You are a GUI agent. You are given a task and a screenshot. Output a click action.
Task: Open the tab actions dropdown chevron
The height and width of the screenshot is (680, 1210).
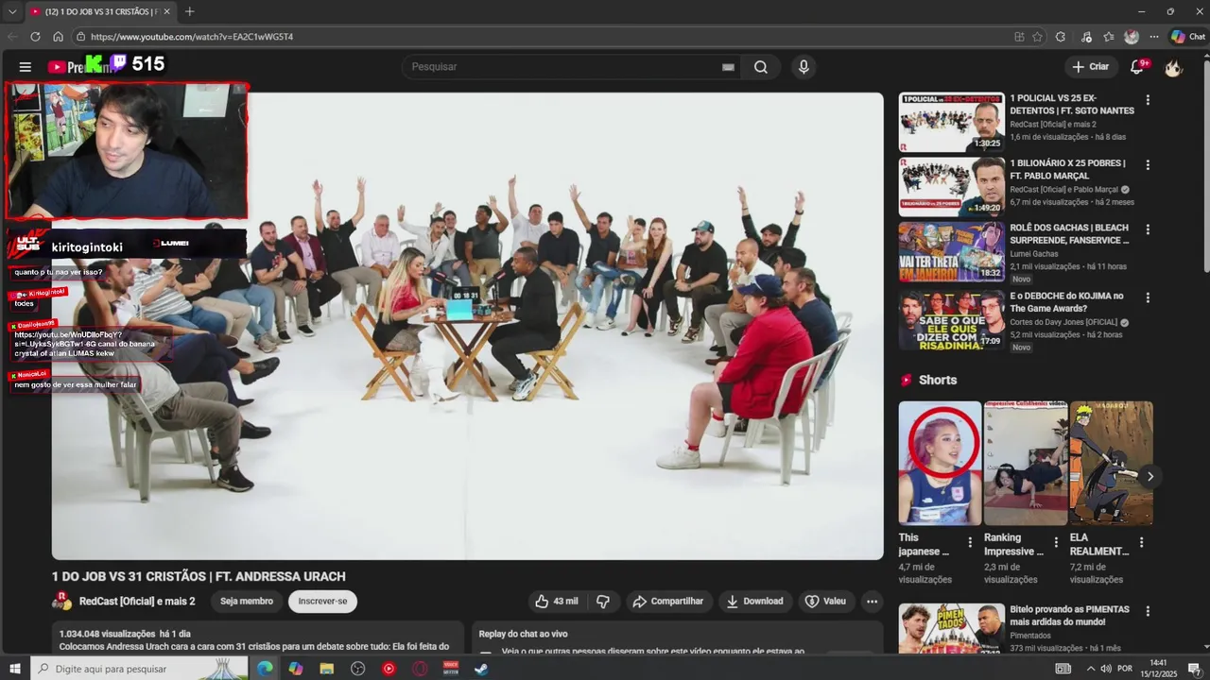coord(12,11)
